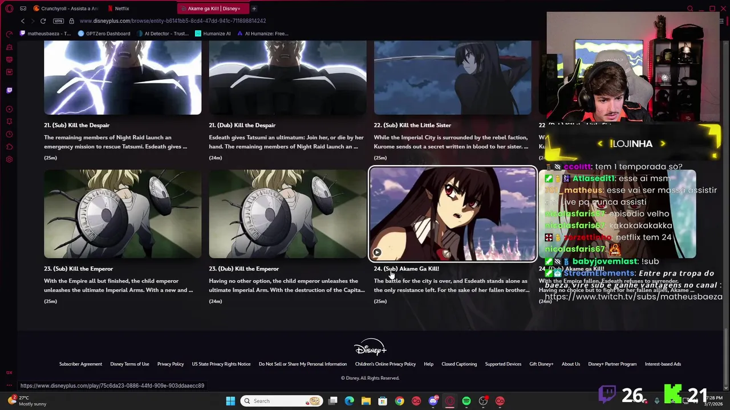Reload the Disney+ page
The image size is (730, 410).
click(43, 21)
